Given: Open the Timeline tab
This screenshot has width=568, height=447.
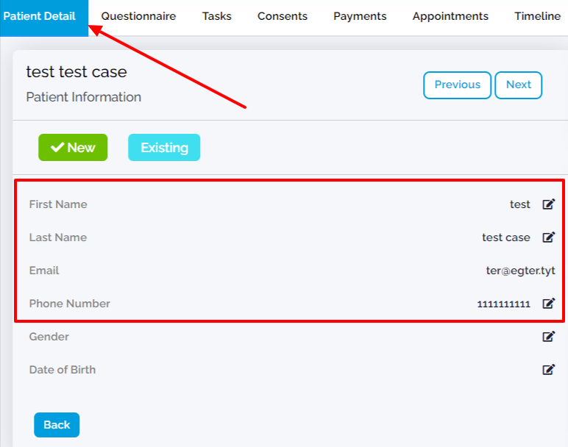Looking at the screenshot, I should coord(537,16).
